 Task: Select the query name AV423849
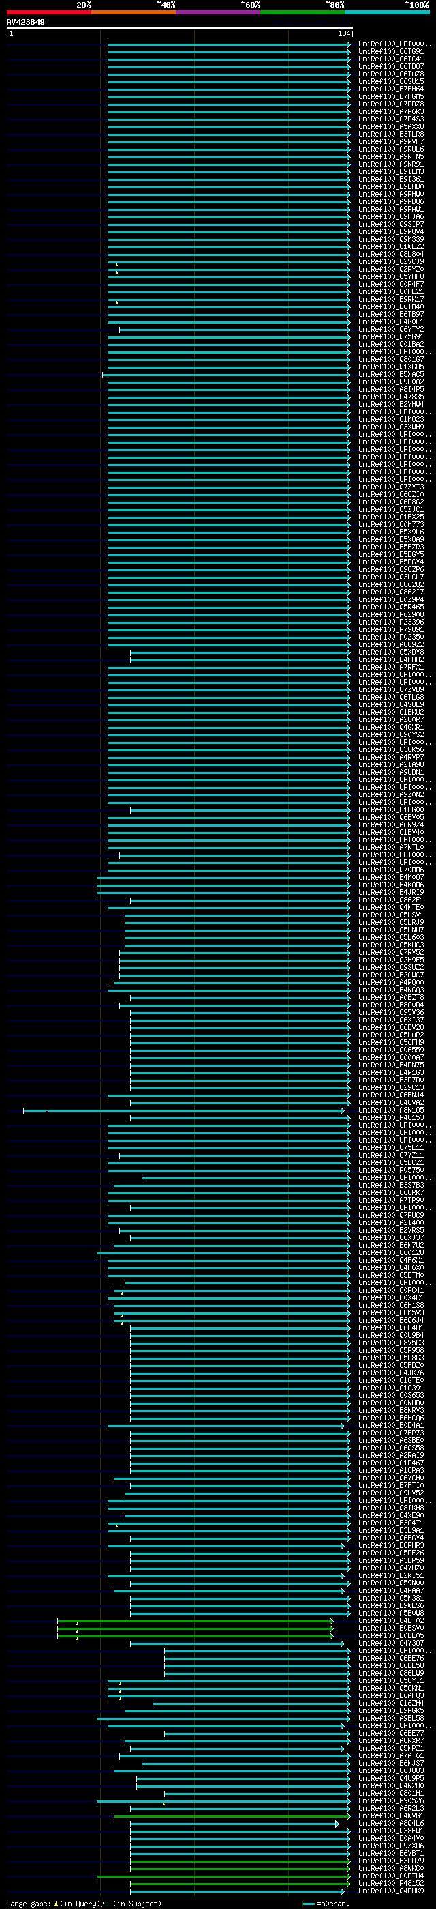25,23
